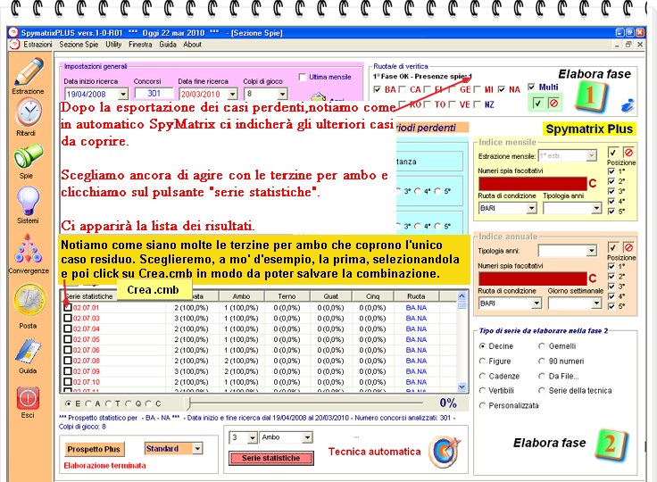Click the Ruota column header
Image resolution: width=657 pixels, height=482 pixels.
click(x=416, y=296)
